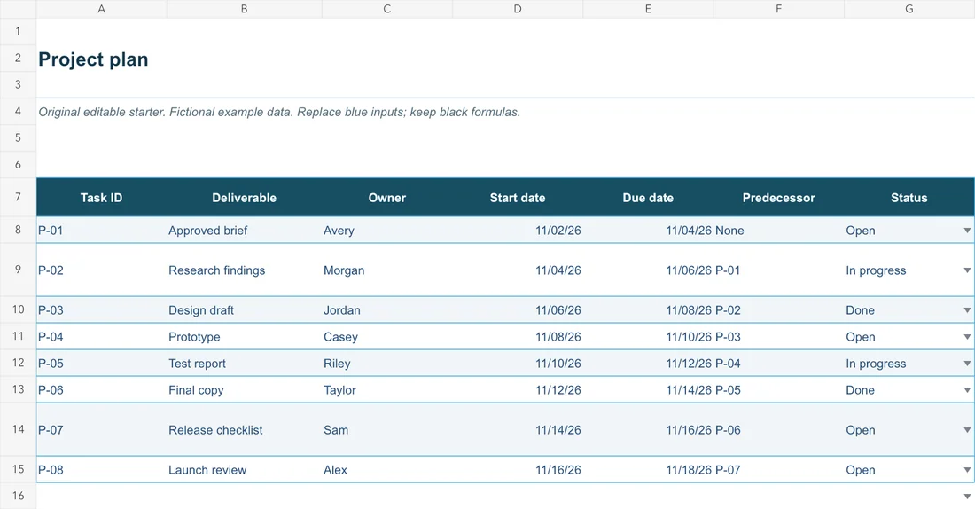The width and height of the screenshot is (975, 509).
Task: Select Task ID cell P-07
Action: pyautogui.click(x=101, y=430)
